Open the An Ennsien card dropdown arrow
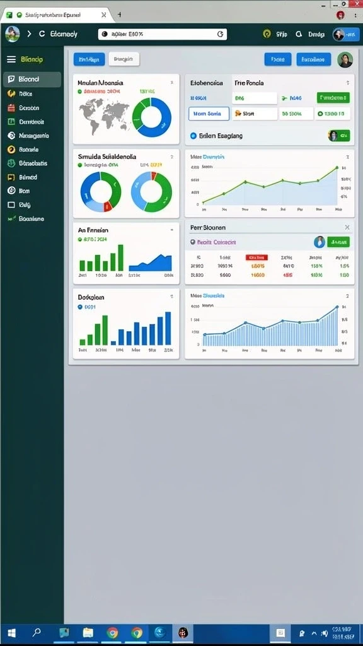Screen dimensions: 363x646 [171, 230]
